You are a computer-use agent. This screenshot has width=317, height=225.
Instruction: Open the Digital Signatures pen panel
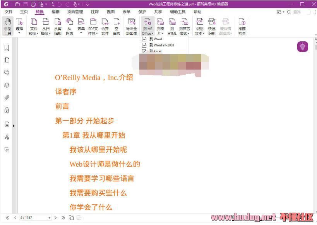pos(7,137)
